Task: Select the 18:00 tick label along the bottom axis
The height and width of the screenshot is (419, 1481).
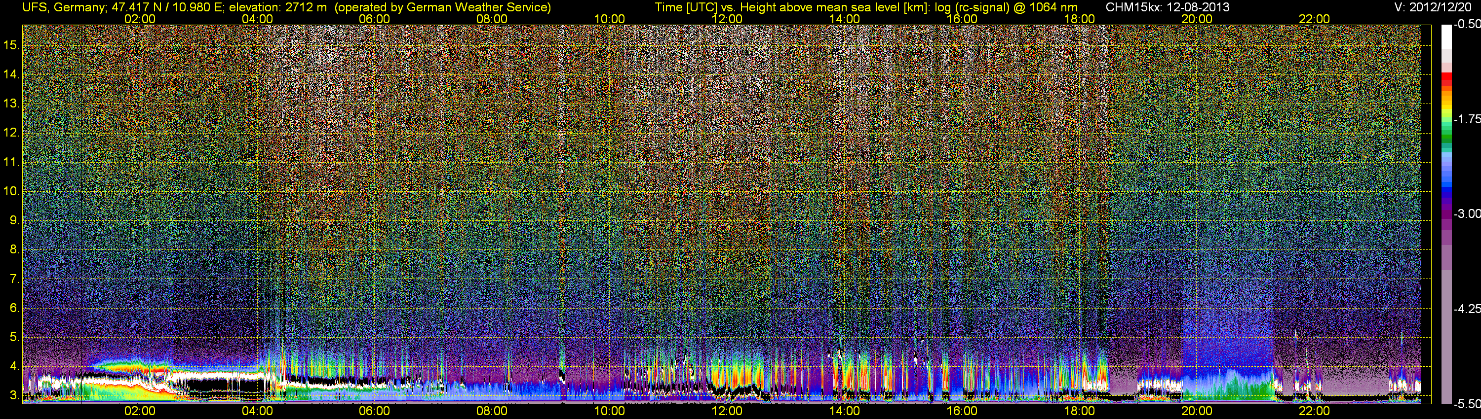Action: coord(1079,411)
